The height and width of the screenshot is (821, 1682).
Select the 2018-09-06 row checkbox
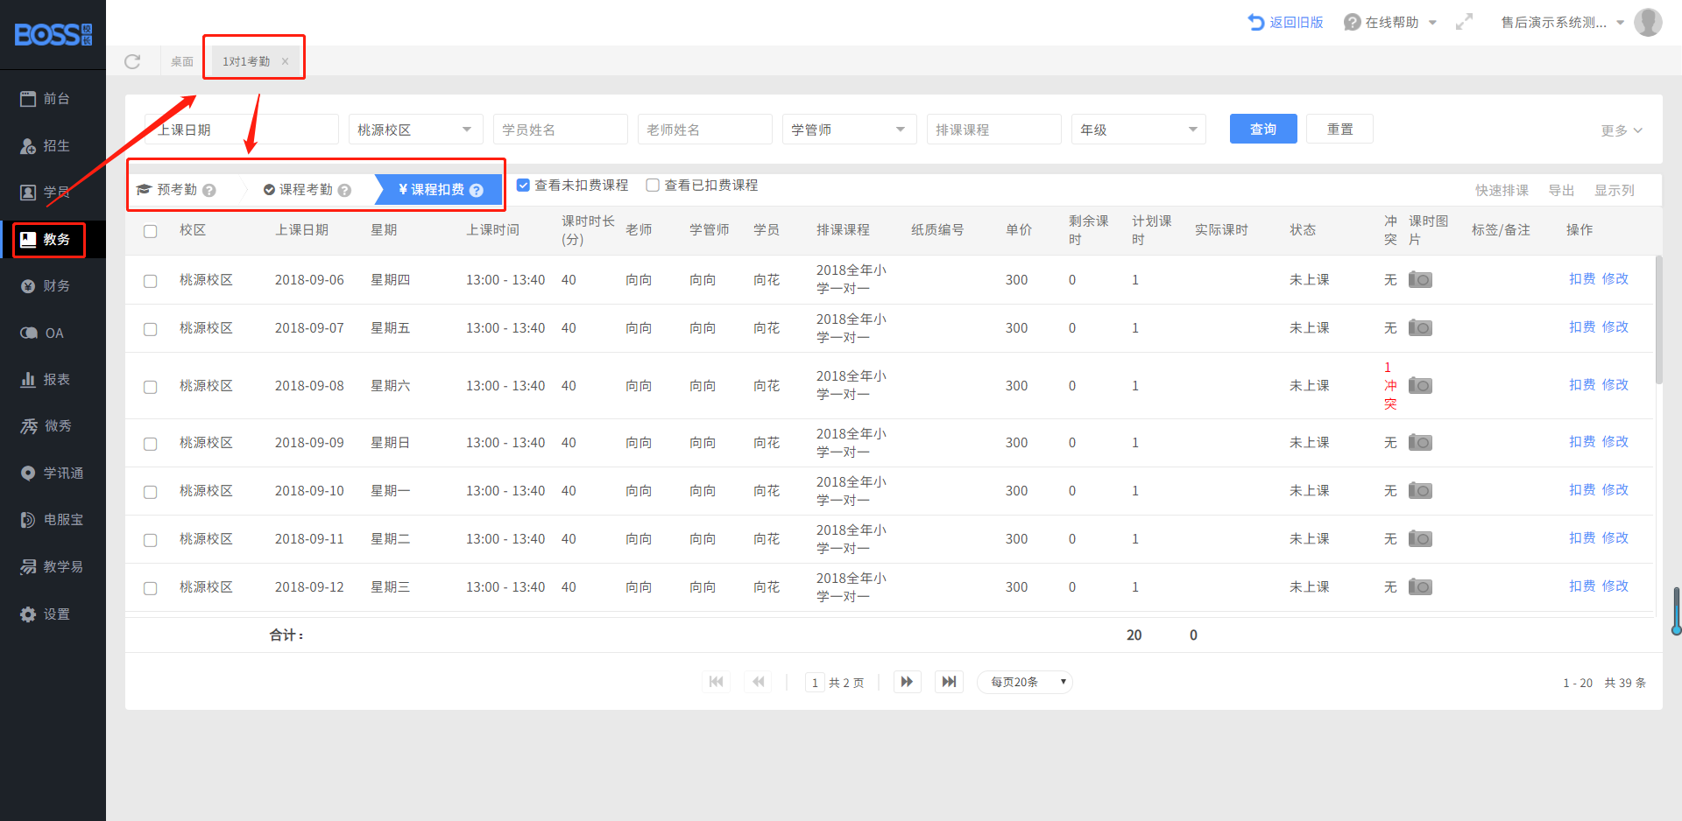click(x=151, y=281)
